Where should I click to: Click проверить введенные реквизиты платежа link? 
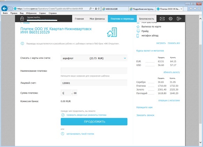pos(87,115)
